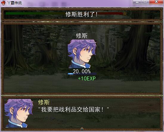
Task: Click the green +10EXP text
Action: tap(87, 78)
